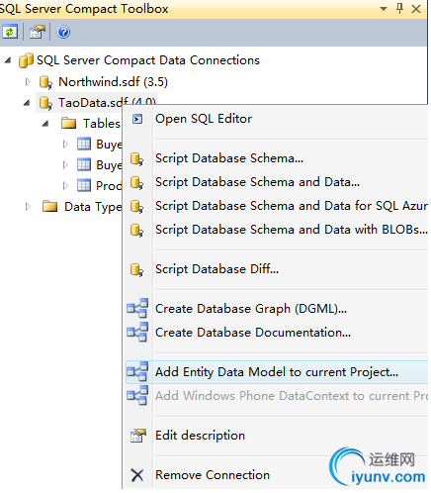Select the Prod table label

click(x=109, y=186)
